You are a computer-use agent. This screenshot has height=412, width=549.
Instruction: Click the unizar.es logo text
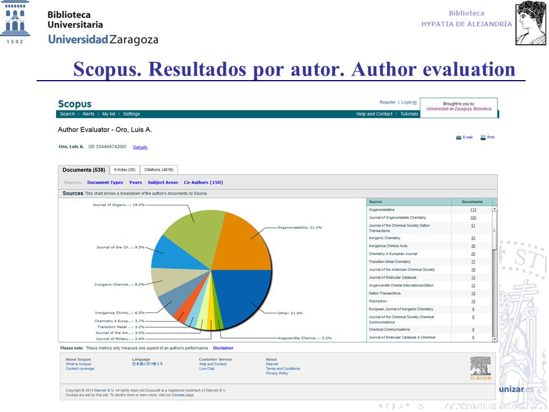tap(516, 389)
